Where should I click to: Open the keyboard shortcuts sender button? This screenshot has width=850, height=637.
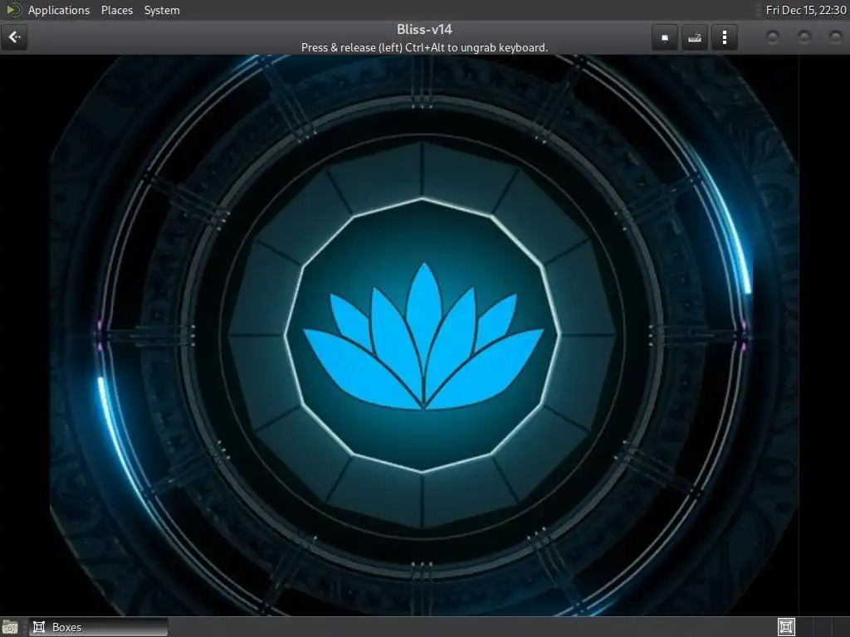pyautogui.click(x=695, y=37)
